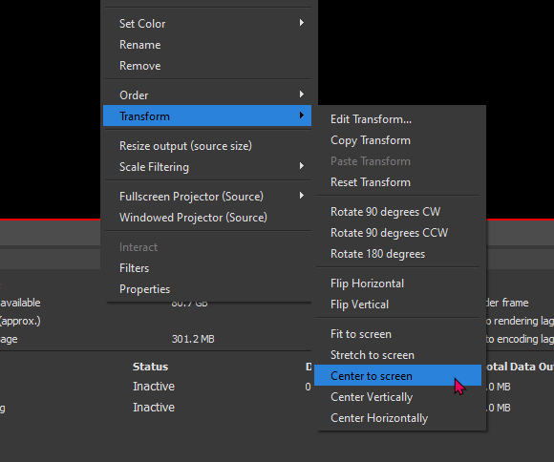Choose Rename in the context menu
Screen dimensions: 554x462
207,45
